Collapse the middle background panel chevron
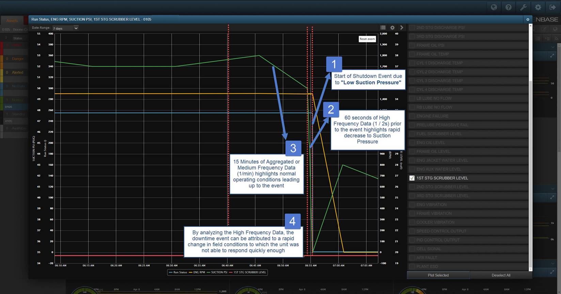This screenshot has width=561, height=294. pos(553,189)
